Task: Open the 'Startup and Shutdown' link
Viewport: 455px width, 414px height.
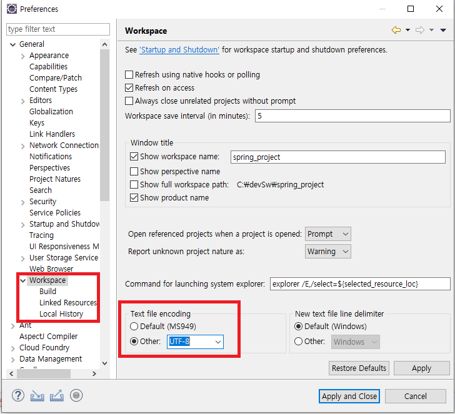Action: point(179,49)
